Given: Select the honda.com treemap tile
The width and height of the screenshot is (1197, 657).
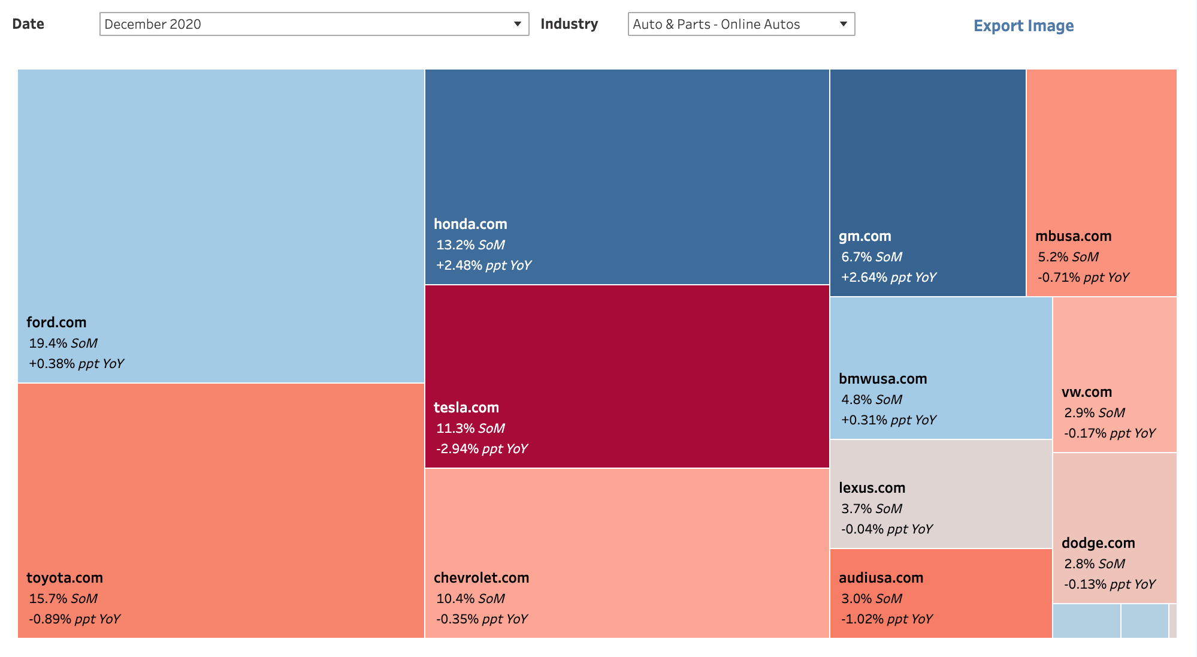Looking at the screenshot, I should tap(627, 177).
